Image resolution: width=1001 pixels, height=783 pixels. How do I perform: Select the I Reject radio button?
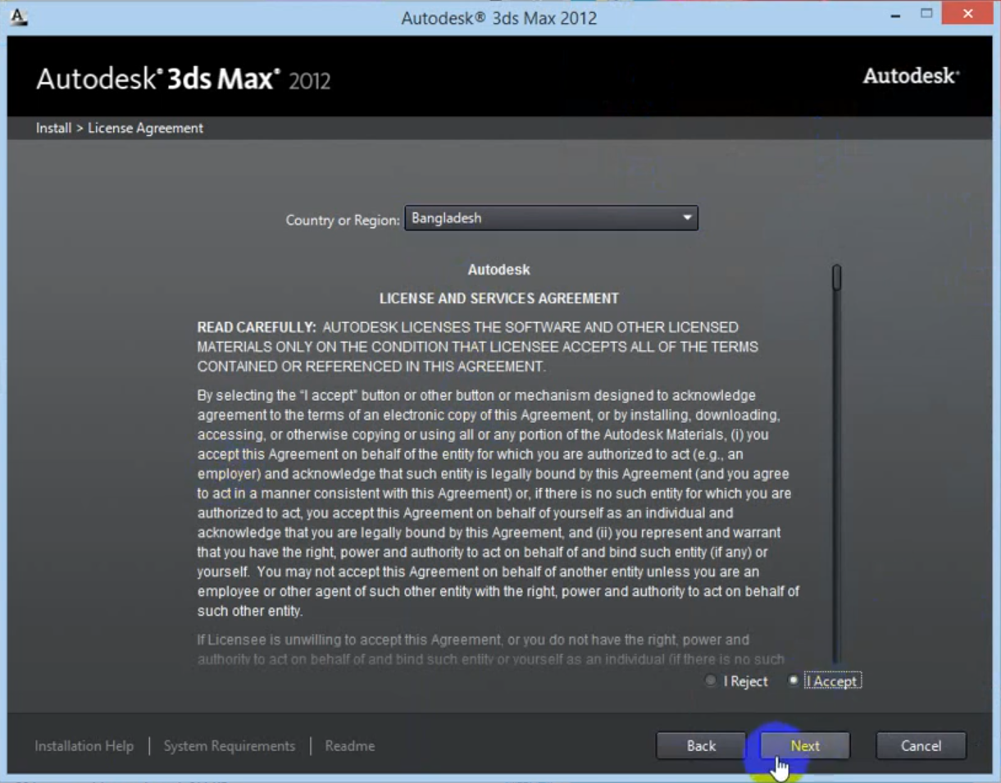point(711,681)
